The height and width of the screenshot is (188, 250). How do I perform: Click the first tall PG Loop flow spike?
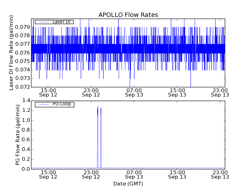coord(97,138)
